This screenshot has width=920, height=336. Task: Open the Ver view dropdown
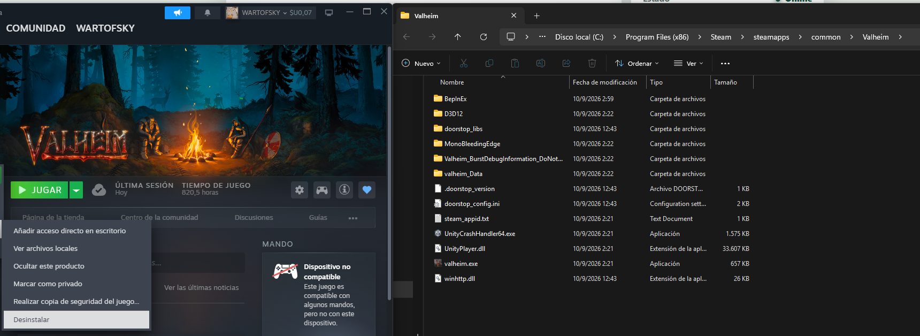(x=688, y=63)
